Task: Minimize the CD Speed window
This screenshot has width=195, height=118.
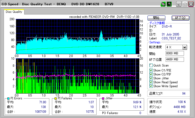Action: (x=179, y=4)
